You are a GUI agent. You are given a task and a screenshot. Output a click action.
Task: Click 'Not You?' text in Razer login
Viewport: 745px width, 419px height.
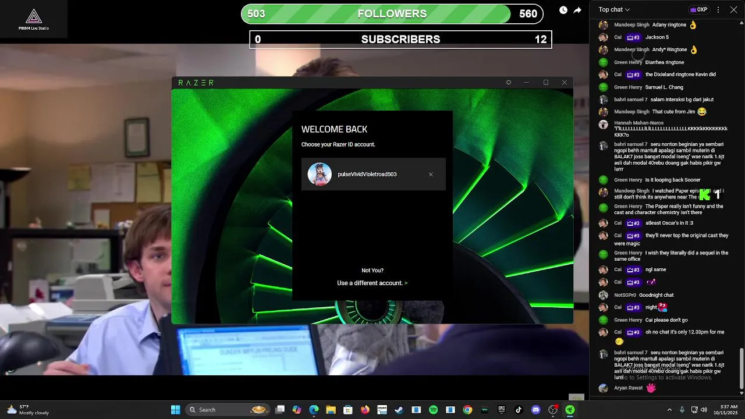pyautogui.click(x=372, y=271)
